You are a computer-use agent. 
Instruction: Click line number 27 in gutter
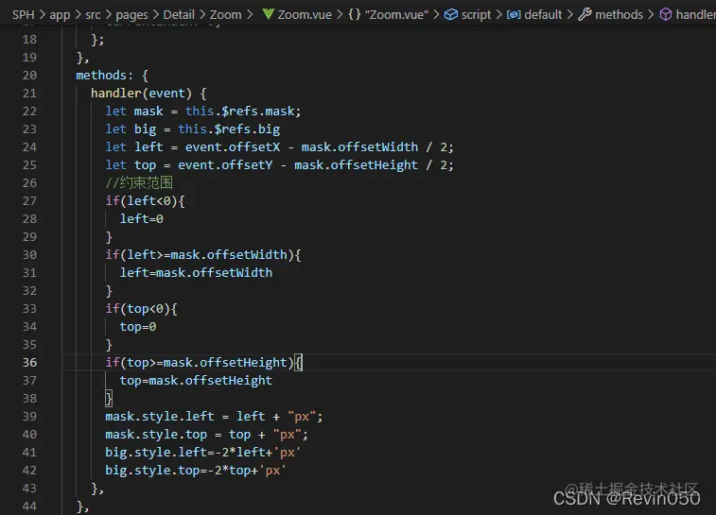(x=29, y=200)
